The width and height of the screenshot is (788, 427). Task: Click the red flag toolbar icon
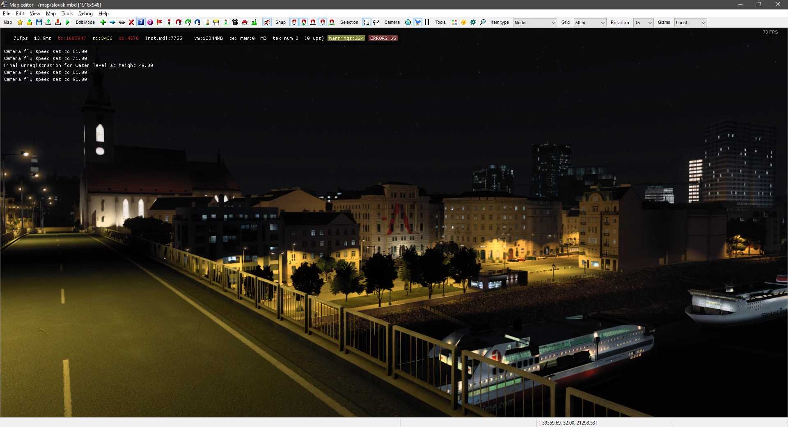(160, 23)
